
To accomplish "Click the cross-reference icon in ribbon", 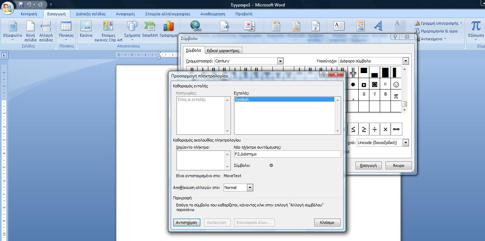I will pos(249,26).
